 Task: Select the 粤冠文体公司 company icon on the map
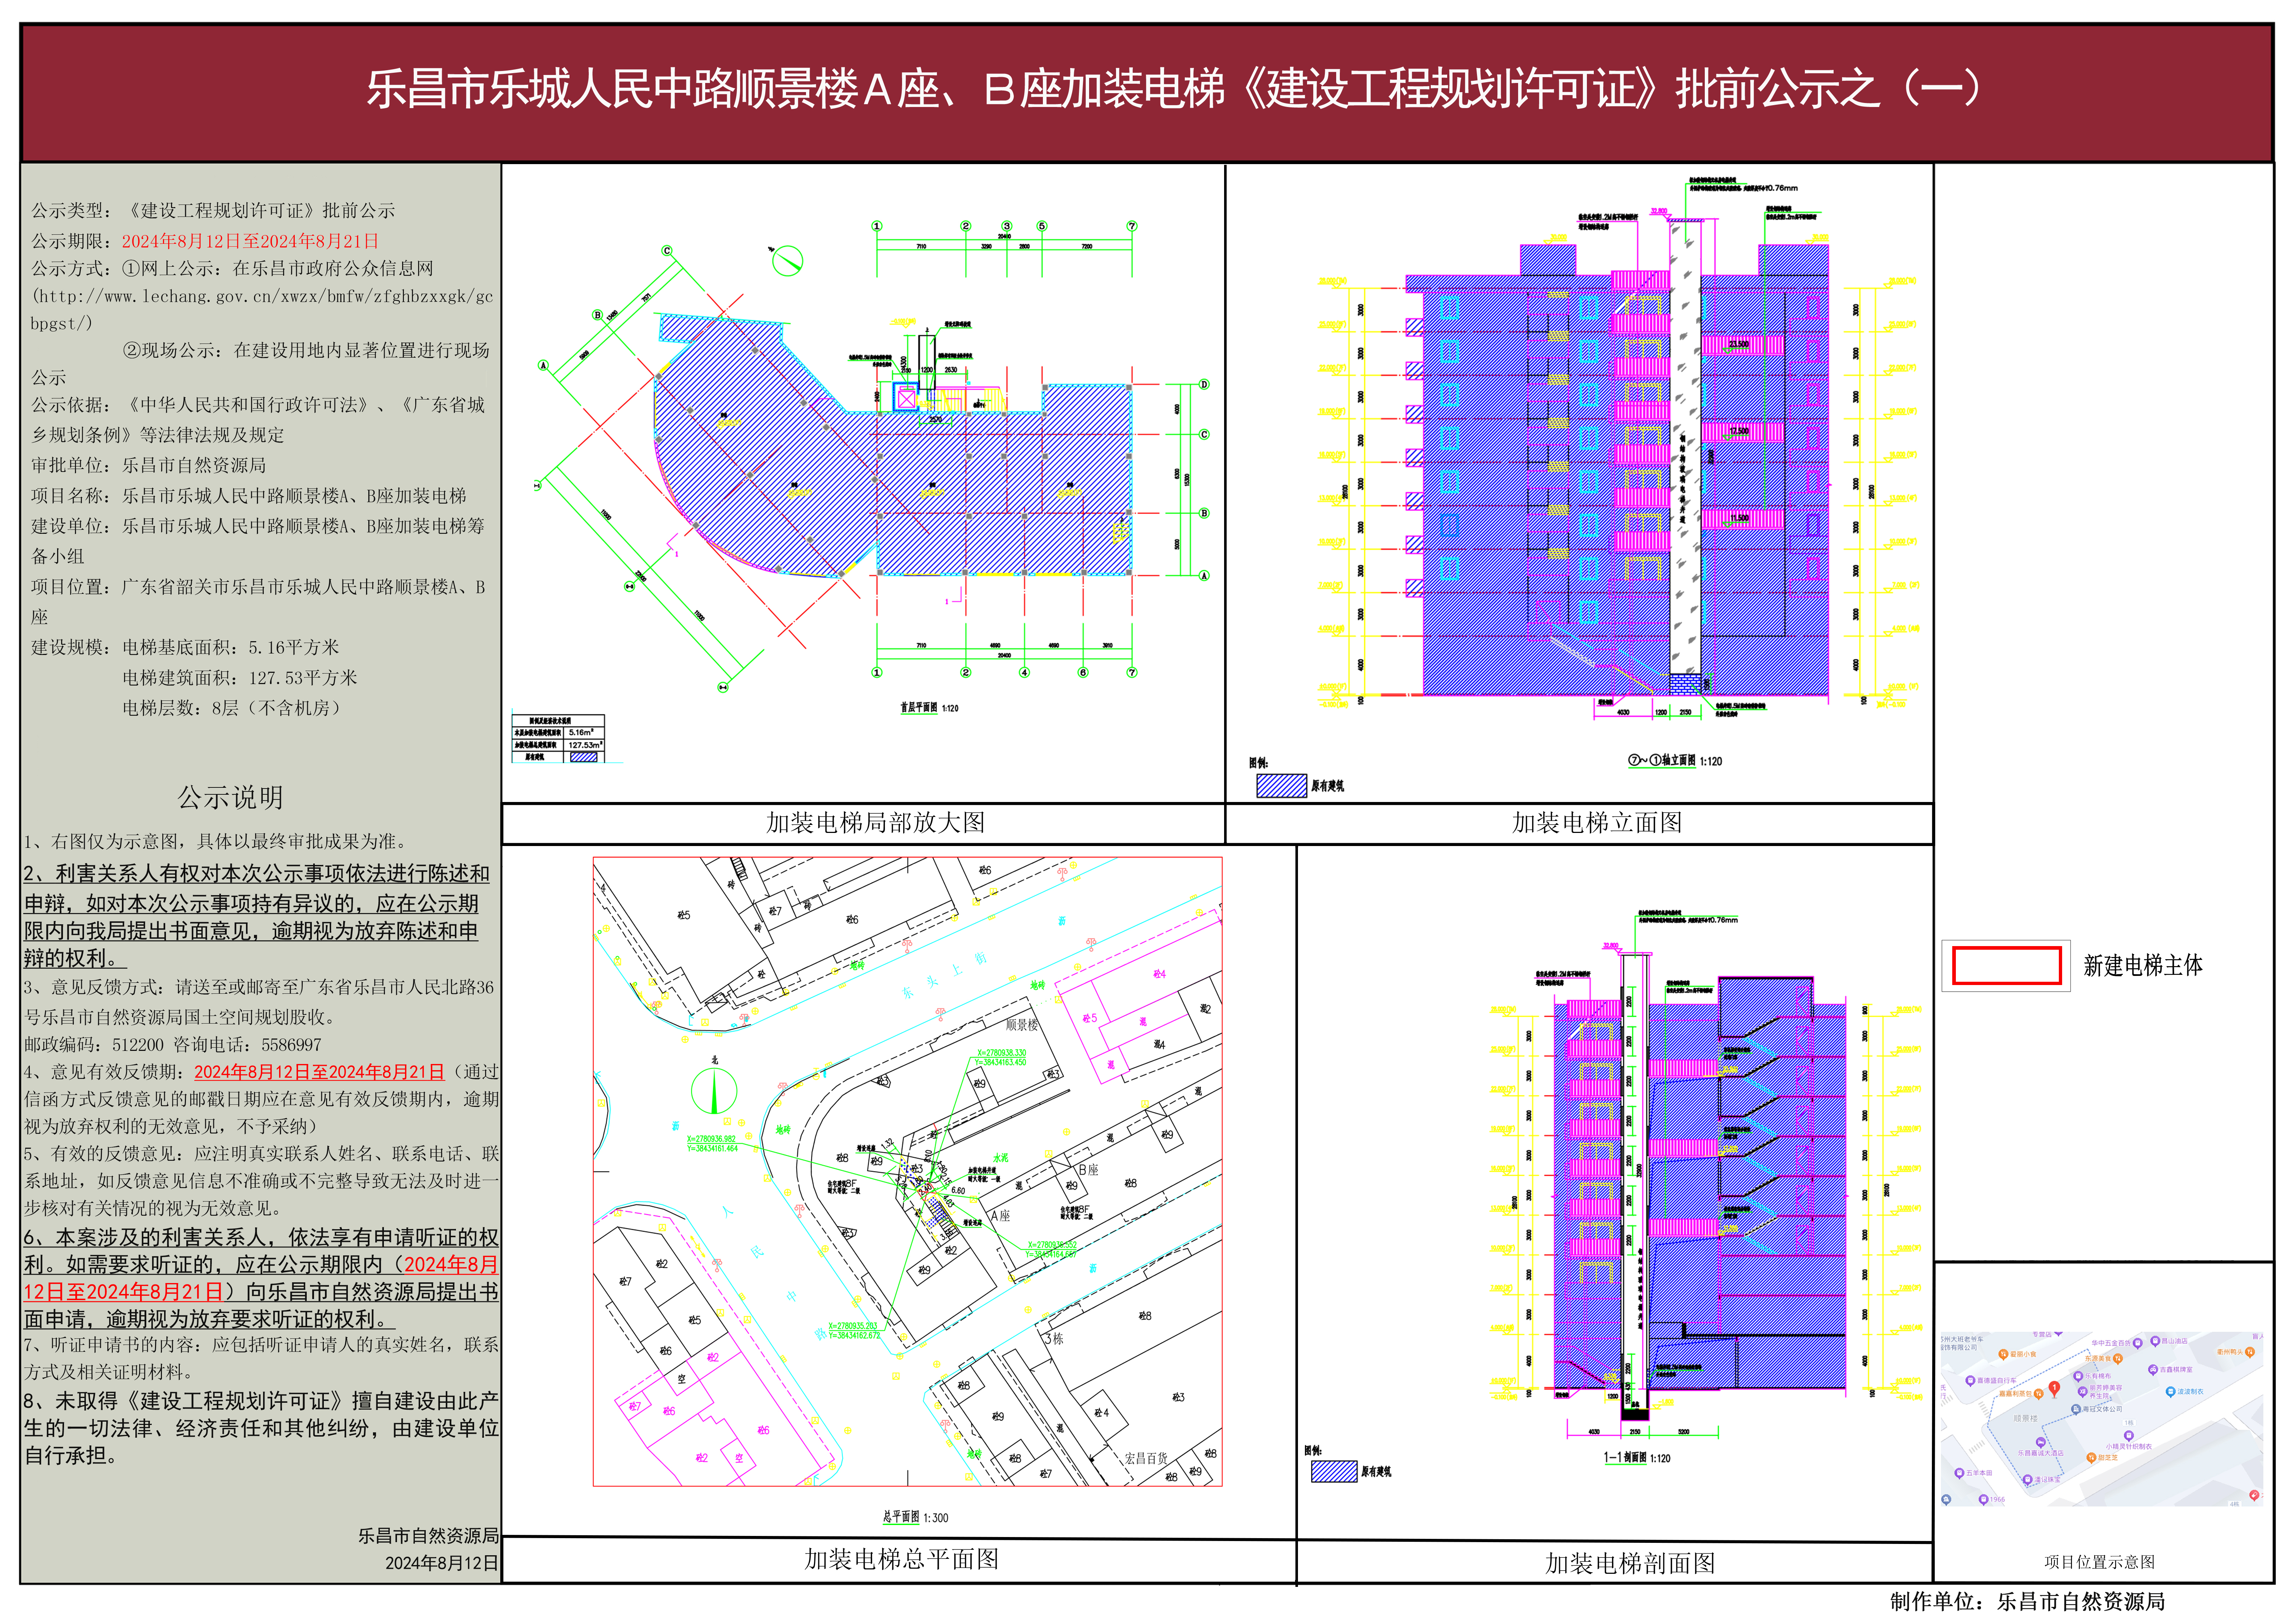(2076, 1409)
